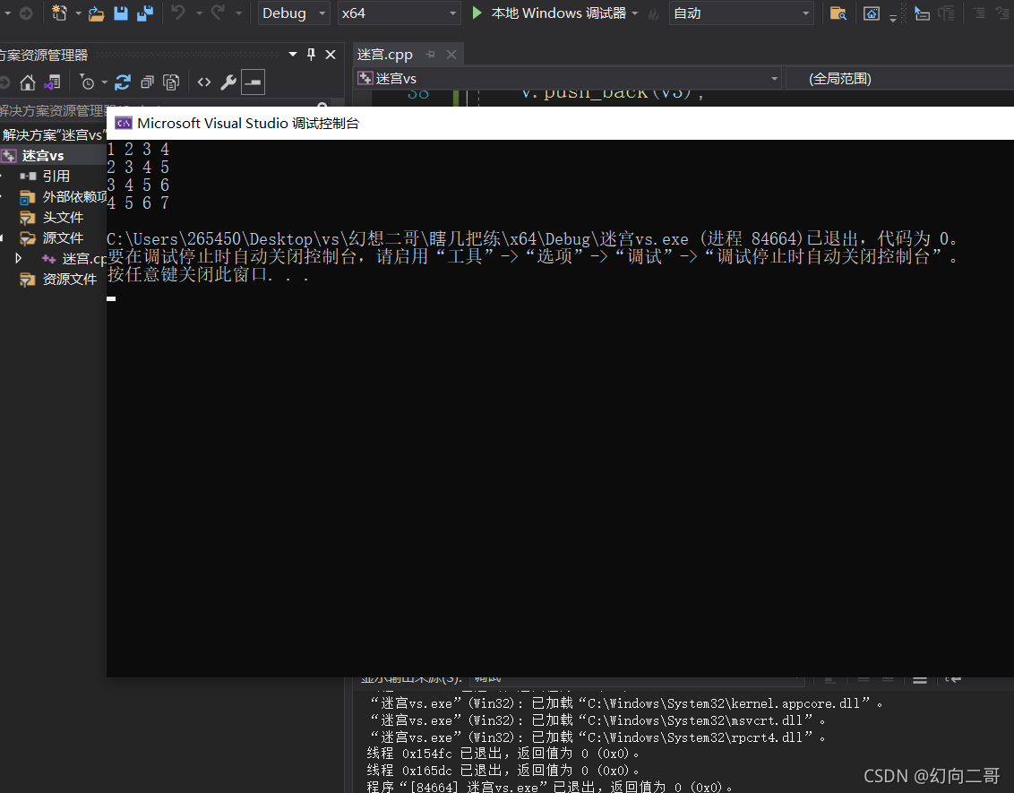This screenshot has height=793, width=1014.
Task: Open the x64 platform dropdown
Action: pos(399,13)
